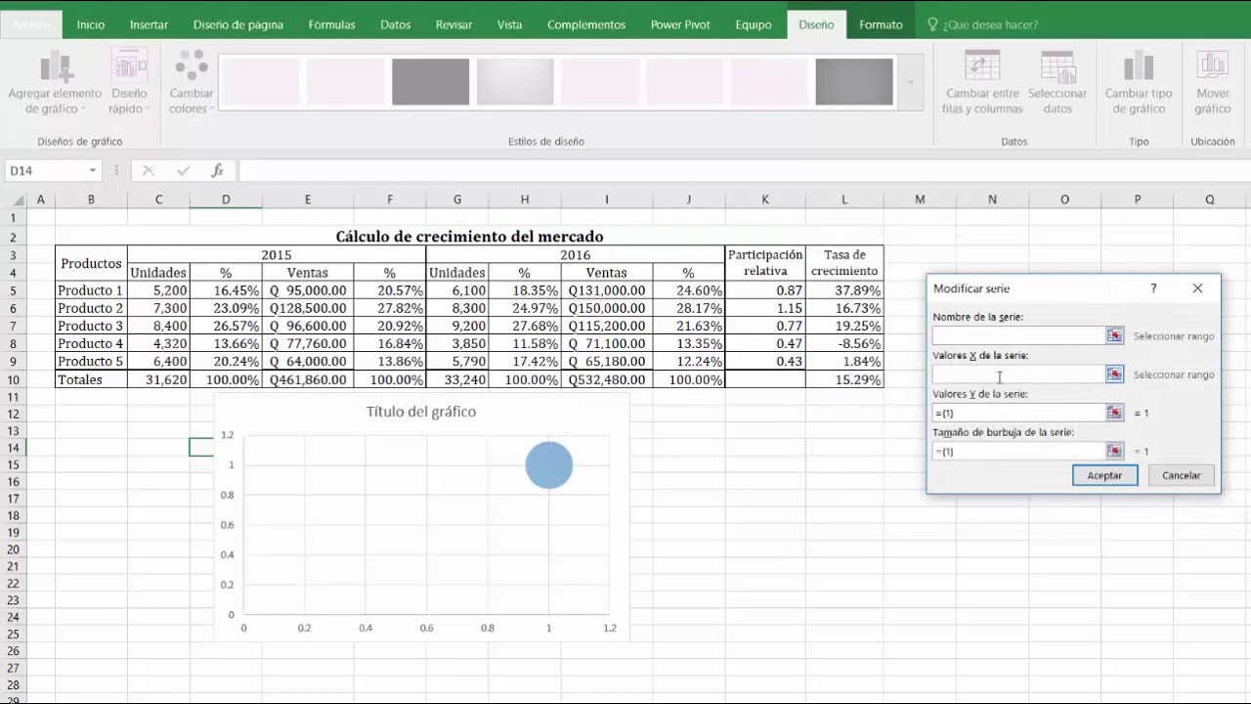Image resolution: width=1251 pixels, height=704 pixels.
Task: Click the formula bar cancel X icon
Action: [x=149, y=170]
